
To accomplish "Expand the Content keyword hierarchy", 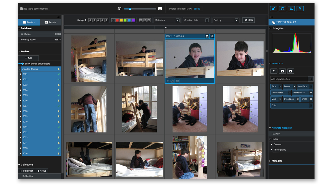I will click(x=271, y=144).
